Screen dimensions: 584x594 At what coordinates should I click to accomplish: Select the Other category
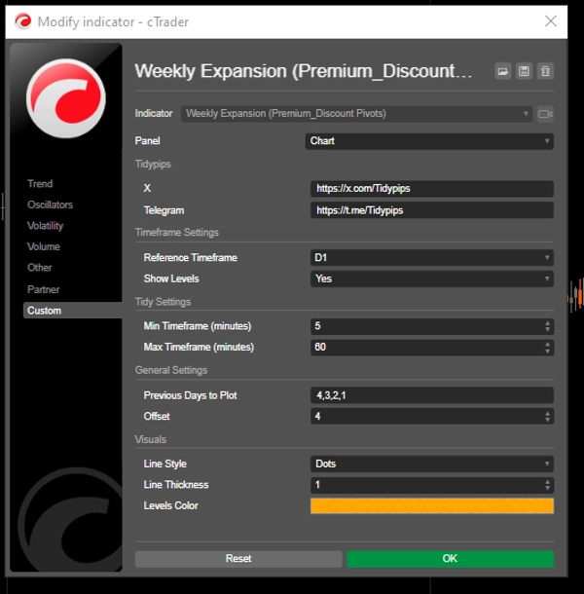click(x=39, y=268)
